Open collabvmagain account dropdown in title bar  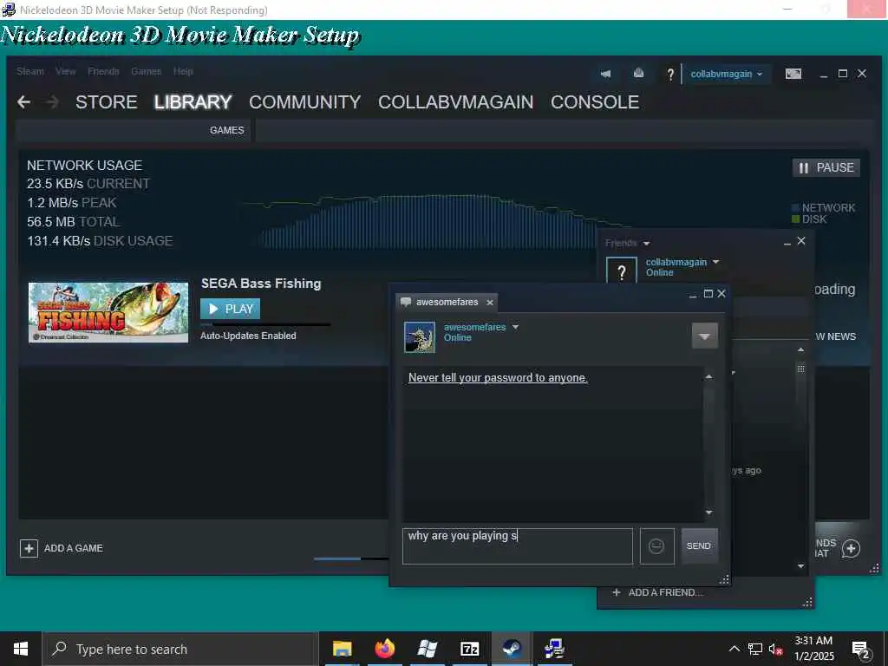point(727,75)
